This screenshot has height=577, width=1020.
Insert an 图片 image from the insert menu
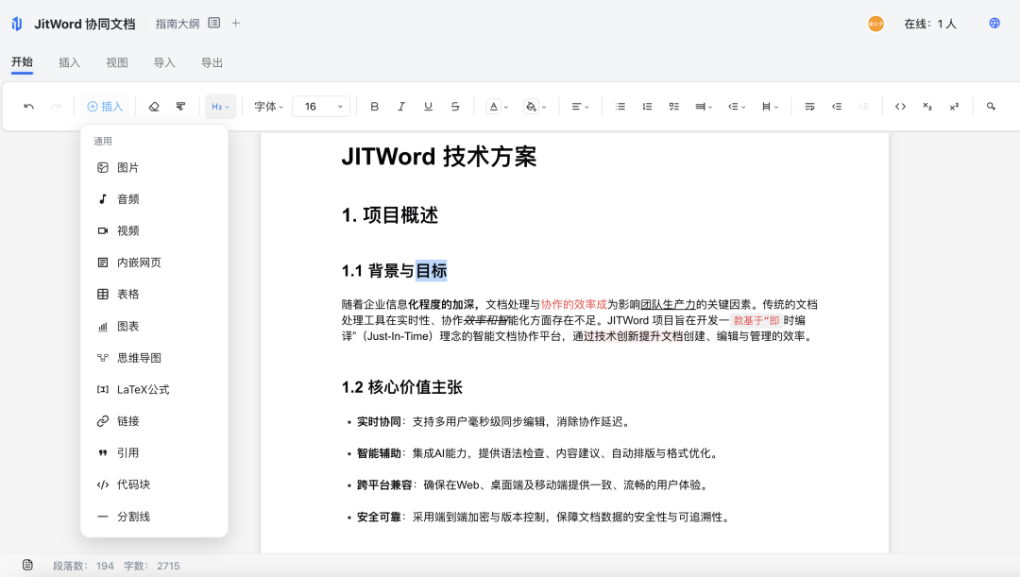pos(127,166)
